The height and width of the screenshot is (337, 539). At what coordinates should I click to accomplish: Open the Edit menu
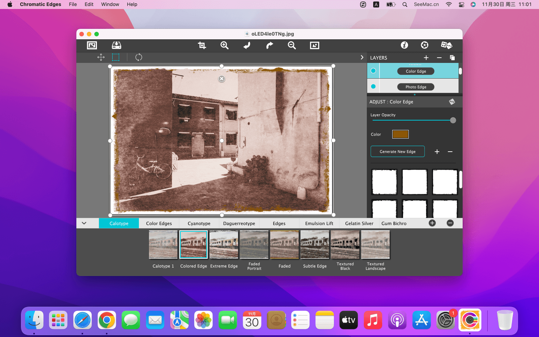(89, 4)
